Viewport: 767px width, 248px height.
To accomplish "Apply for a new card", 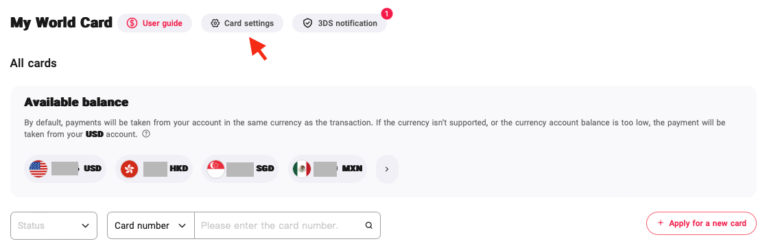I will point(701,223).
